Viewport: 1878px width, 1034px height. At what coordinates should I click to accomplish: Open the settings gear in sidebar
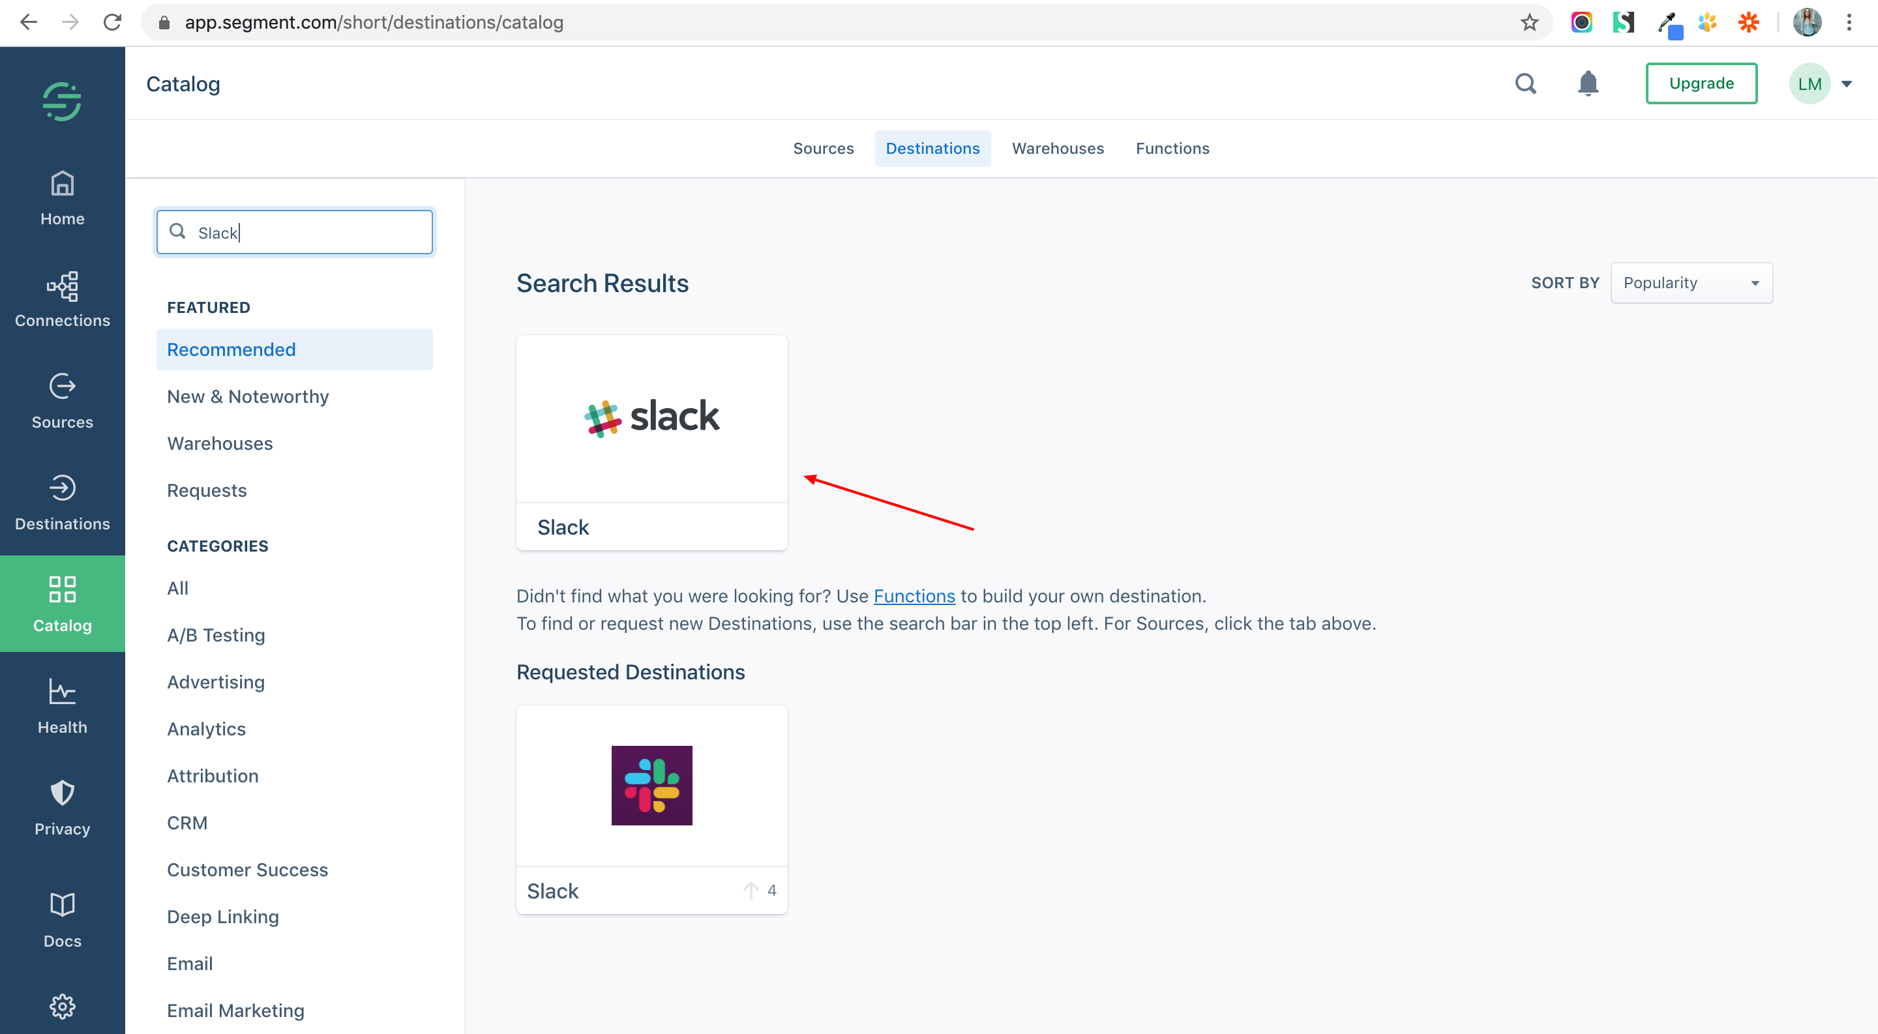coord(62,1007)
